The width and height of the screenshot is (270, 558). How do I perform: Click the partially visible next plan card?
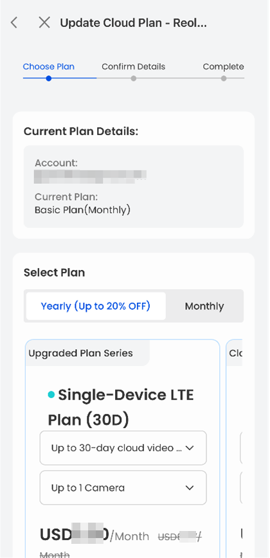pos(235,449)
